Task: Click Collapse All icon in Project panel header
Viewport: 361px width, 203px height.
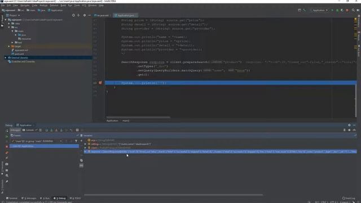Action: (78, 15)
